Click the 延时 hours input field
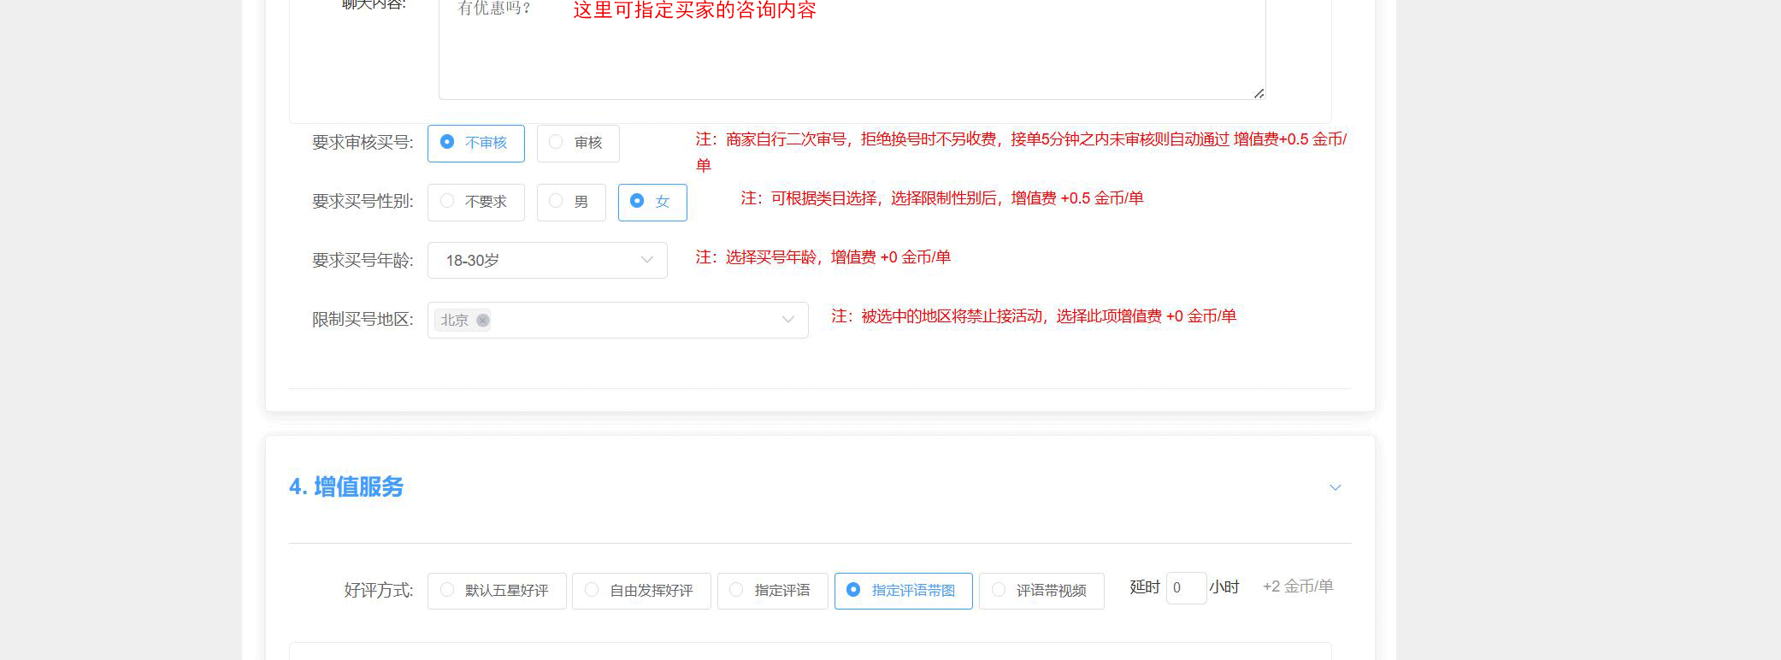 click(x=1185, y=588)
